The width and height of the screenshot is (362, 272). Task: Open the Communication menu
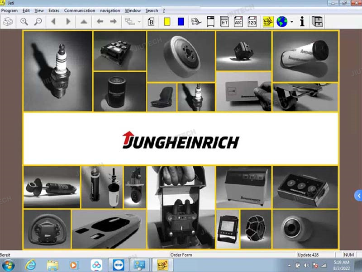(80, 10)
